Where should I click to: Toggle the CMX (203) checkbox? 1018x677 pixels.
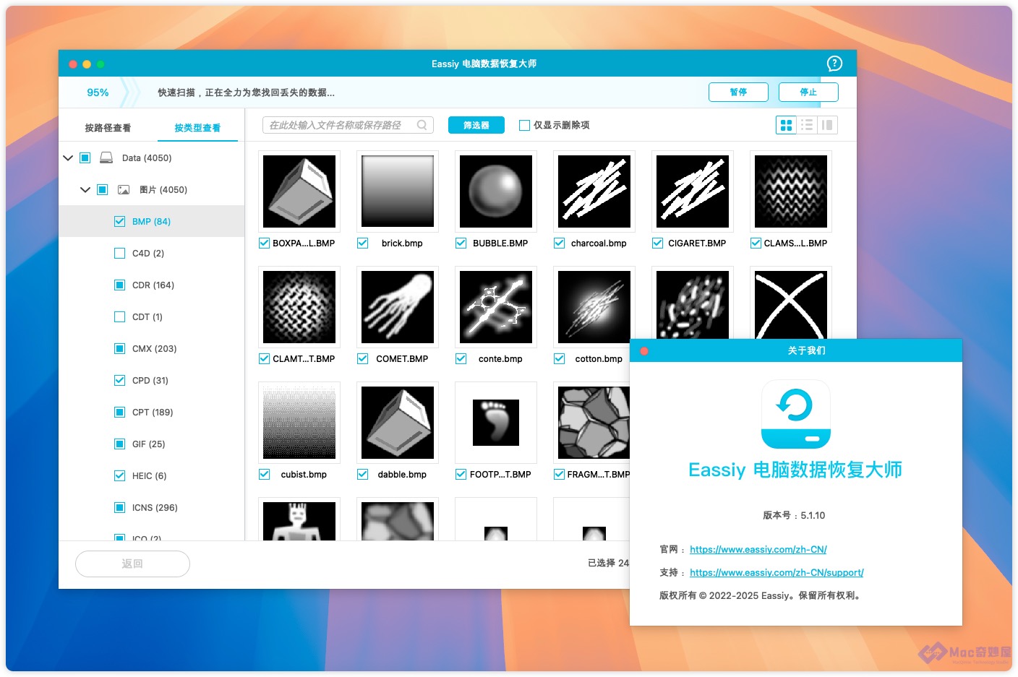[120, 348]
